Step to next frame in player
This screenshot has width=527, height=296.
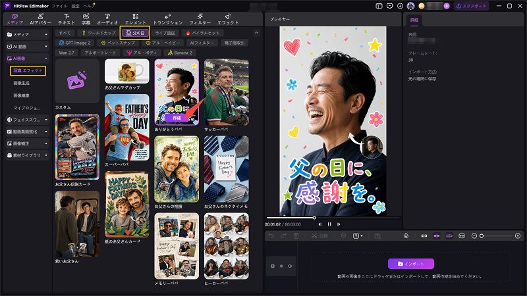coord(339,224)
